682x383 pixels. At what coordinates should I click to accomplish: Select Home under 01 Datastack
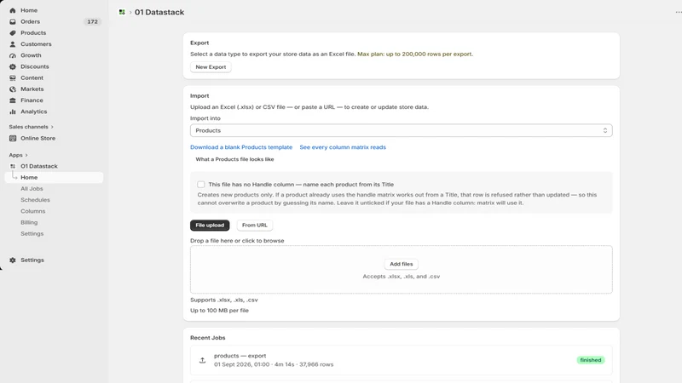click(54, 178)
